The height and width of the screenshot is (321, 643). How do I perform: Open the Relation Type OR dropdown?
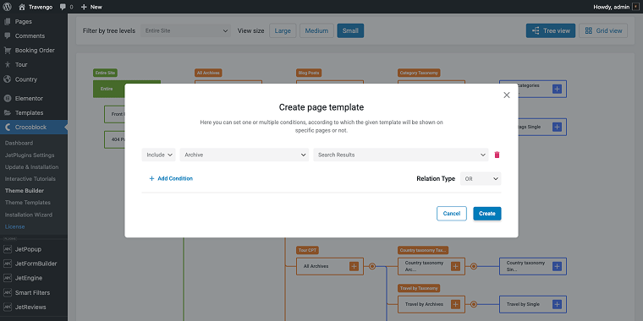pyautogui.click(x=481, y=179)
